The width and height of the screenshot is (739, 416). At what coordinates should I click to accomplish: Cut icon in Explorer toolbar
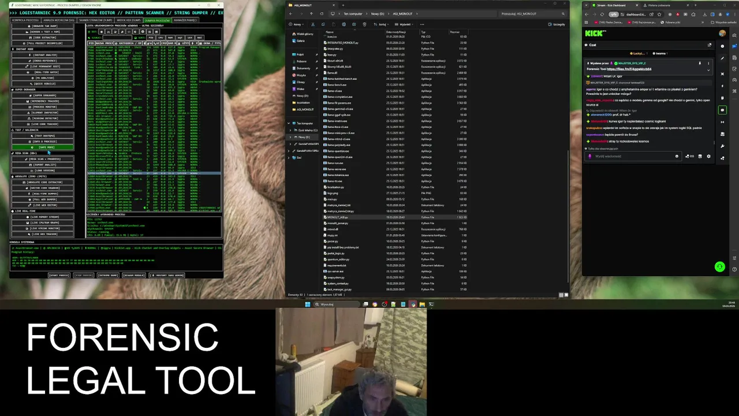click(x=313, y=24)
